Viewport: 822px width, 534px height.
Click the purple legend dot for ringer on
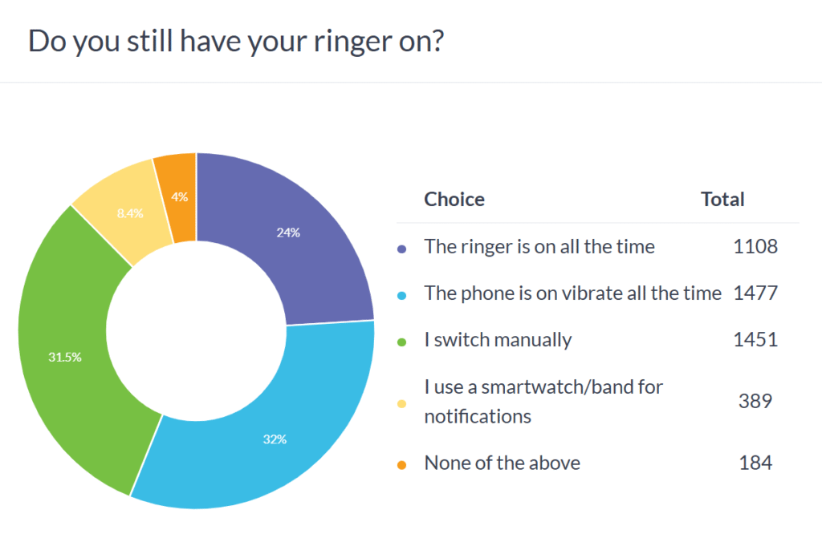click(403, 249)
